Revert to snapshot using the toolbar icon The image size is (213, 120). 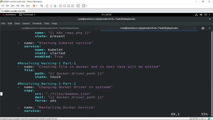coord(51,6)
